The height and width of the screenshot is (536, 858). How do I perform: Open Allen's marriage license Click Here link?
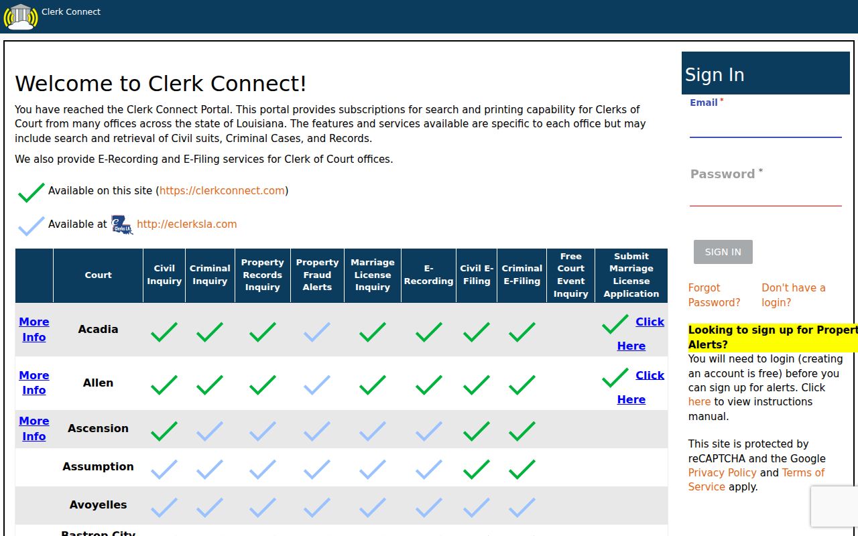pyautogui.click(x=641, y=387)
